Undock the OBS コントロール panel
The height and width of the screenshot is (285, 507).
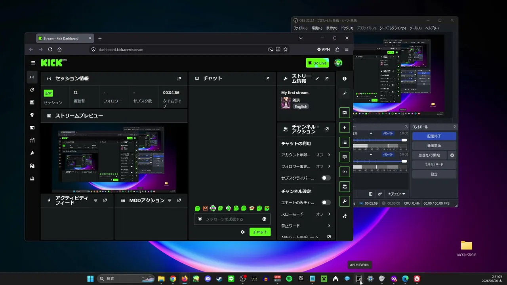tap(455, 127)
